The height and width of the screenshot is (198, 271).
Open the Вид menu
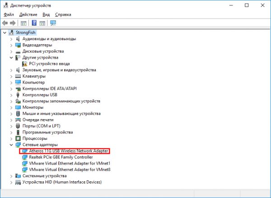[x=46, y=14]
